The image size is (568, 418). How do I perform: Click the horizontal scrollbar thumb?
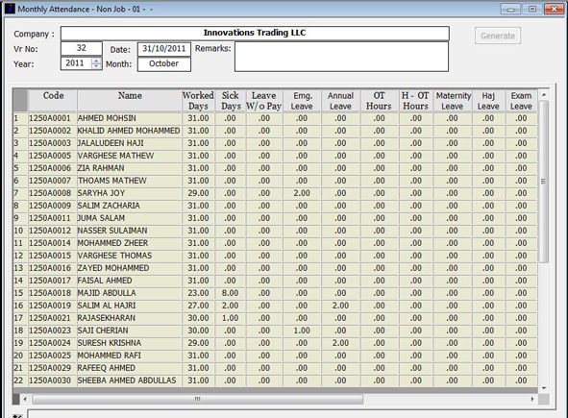click(x=197, y=399)
